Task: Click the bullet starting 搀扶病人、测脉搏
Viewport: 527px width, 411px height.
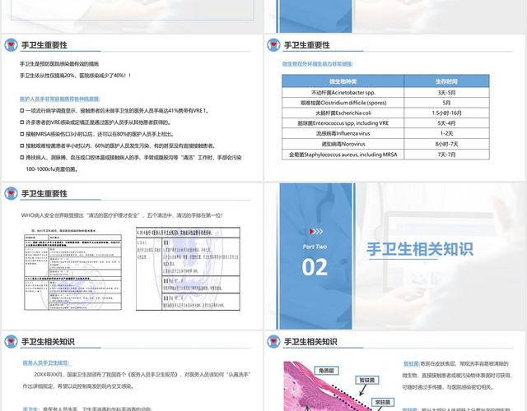Action: tap(131, 158)
